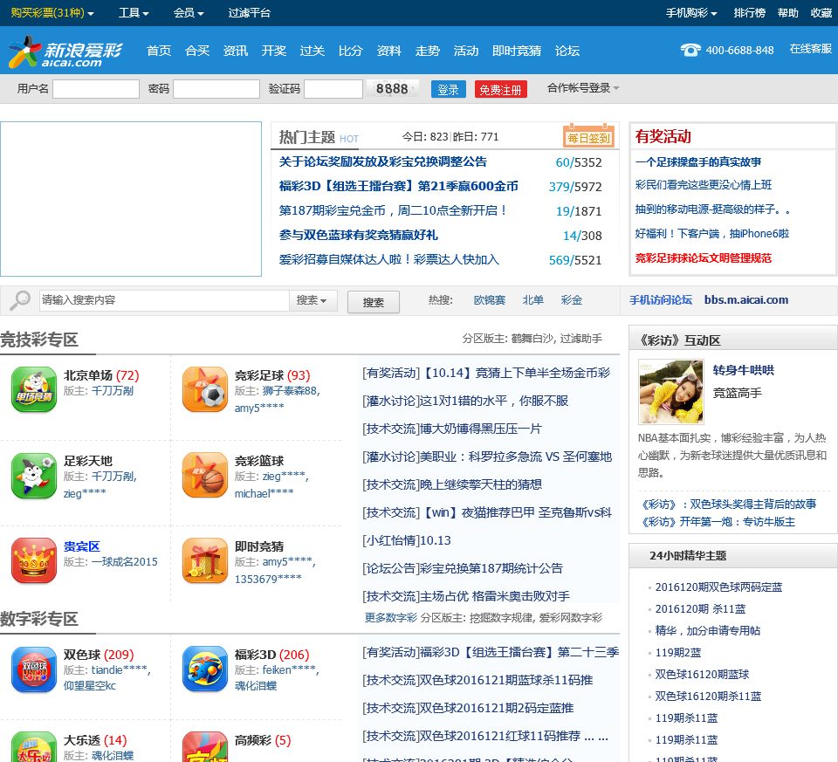Click the telephone hotline icon
Viewport: 838px width, 762px height.
tap(690, 51)
